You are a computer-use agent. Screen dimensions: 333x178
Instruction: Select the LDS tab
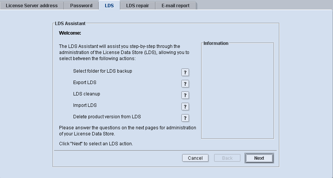[109, 6]
